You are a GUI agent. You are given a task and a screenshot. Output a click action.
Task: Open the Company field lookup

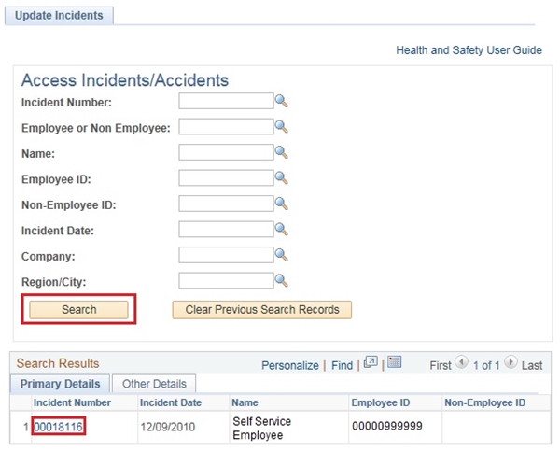[281, 254]
